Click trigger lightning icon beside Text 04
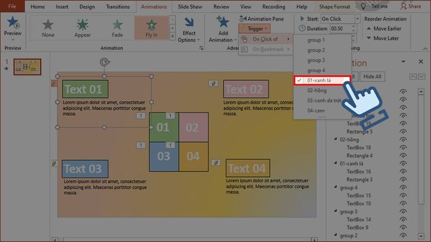Image resolution: width=431 pixels, height=242 pixels. click(216, 163)
